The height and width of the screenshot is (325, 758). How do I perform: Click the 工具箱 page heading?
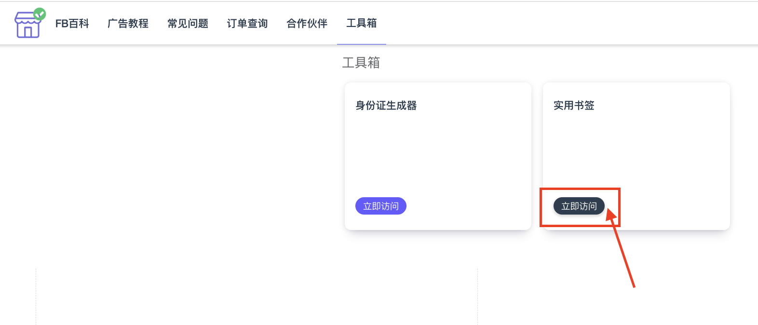click(x=361, y=63)
